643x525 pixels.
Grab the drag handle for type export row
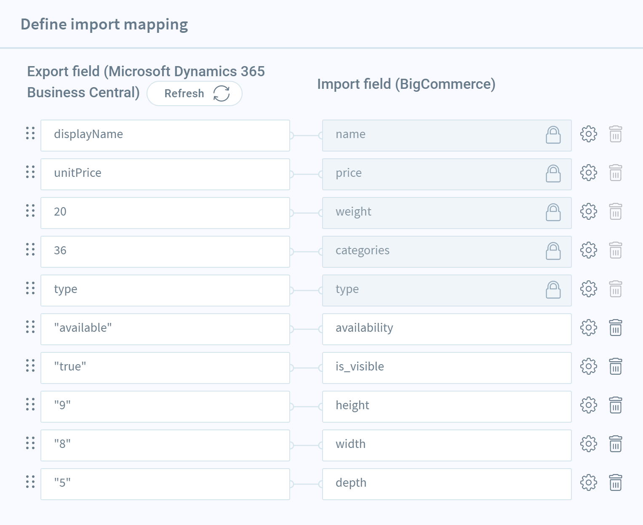pyautogui.click(x=30, y=288)
